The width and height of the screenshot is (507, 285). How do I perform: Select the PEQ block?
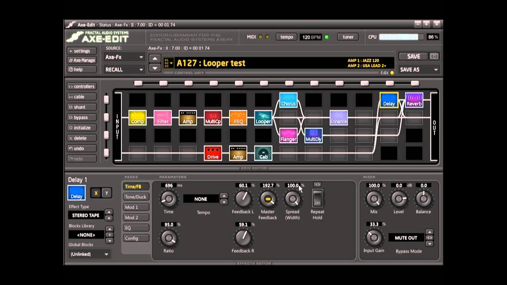pos(238,118)
